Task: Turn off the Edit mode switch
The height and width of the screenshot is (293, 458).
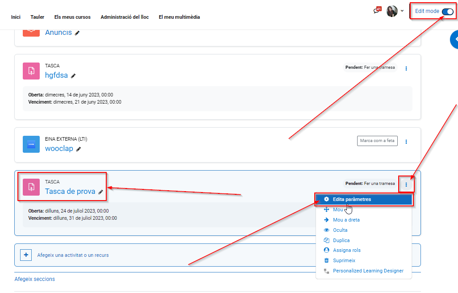Action: pos(447,11)
